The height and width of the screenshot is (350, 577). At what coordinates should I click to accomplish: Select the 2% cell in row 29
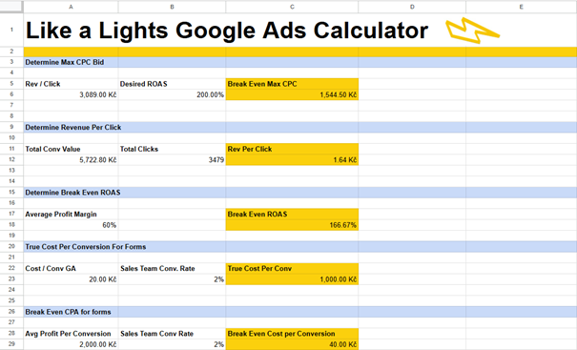[x=172, y=344]
